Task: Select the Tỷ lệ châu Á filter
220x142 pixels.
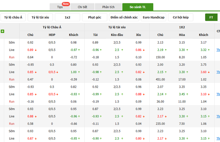Action: click(x=14, y=17)
